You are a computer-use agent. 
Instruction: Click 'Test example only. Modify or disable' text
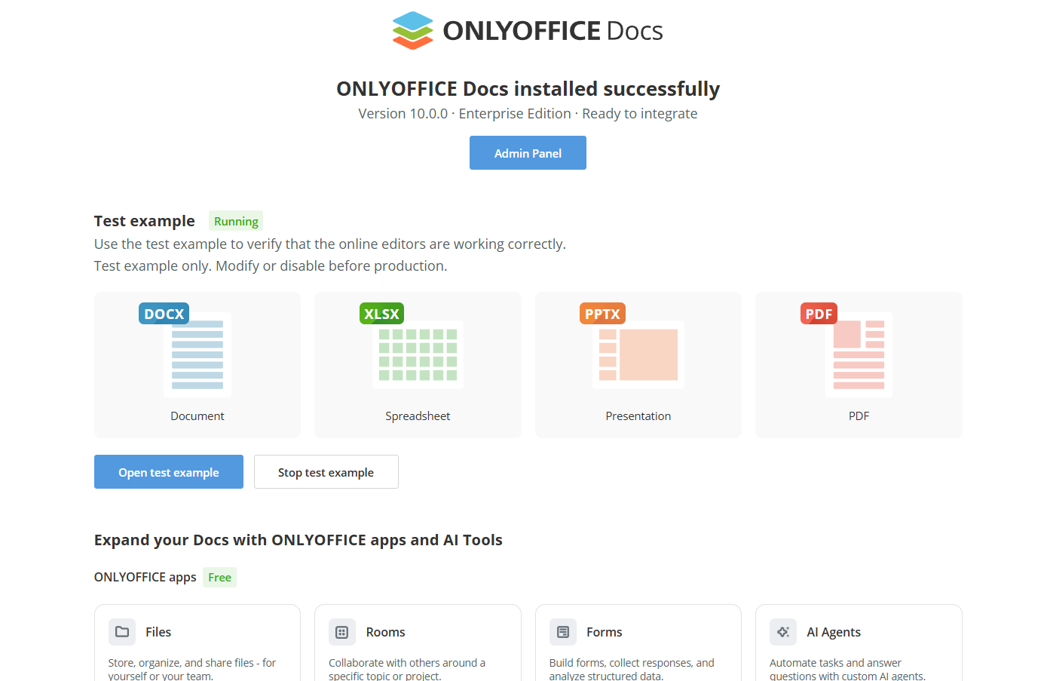coord(271,266)
